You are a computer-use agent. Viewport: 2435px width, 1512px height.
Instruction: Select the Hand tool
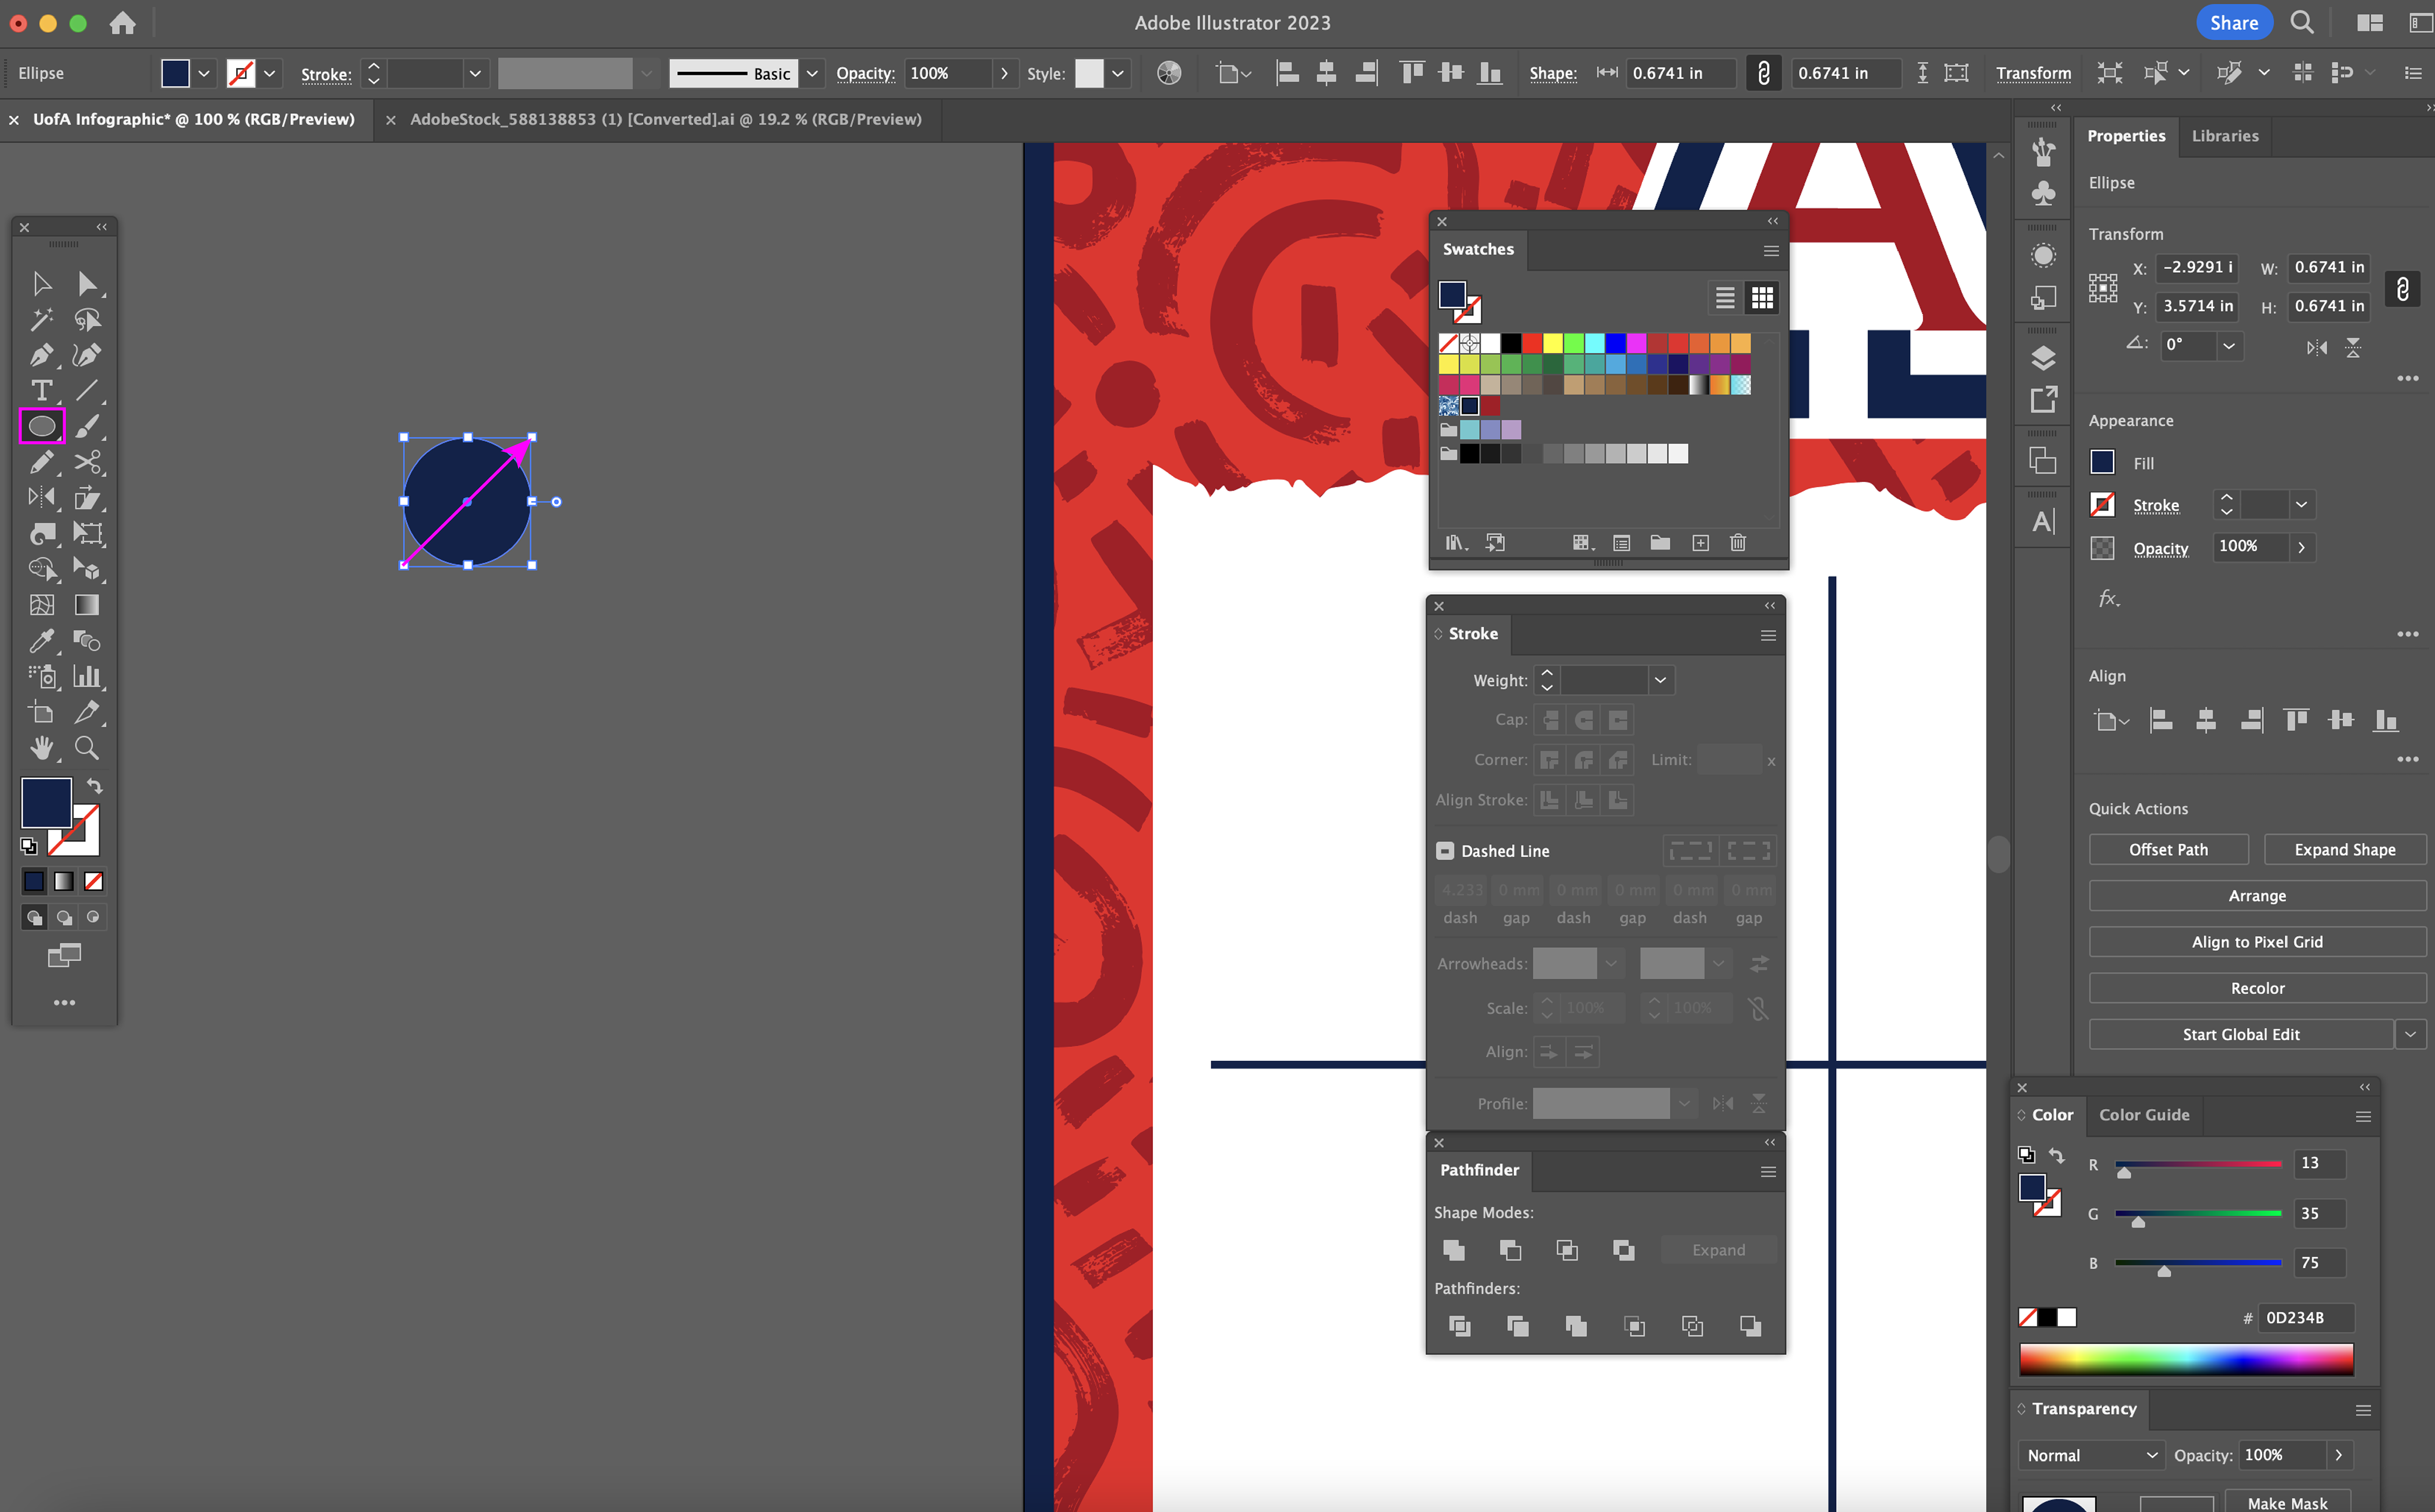point(41,748)
